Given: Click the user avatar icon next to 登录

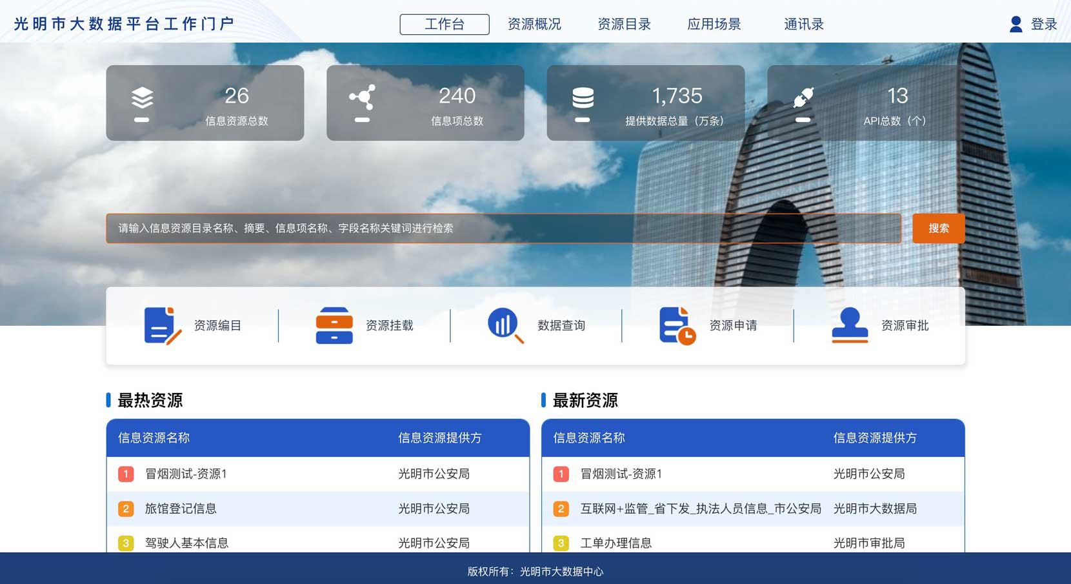Looking at the screenshot, I should click(1015, 24).
